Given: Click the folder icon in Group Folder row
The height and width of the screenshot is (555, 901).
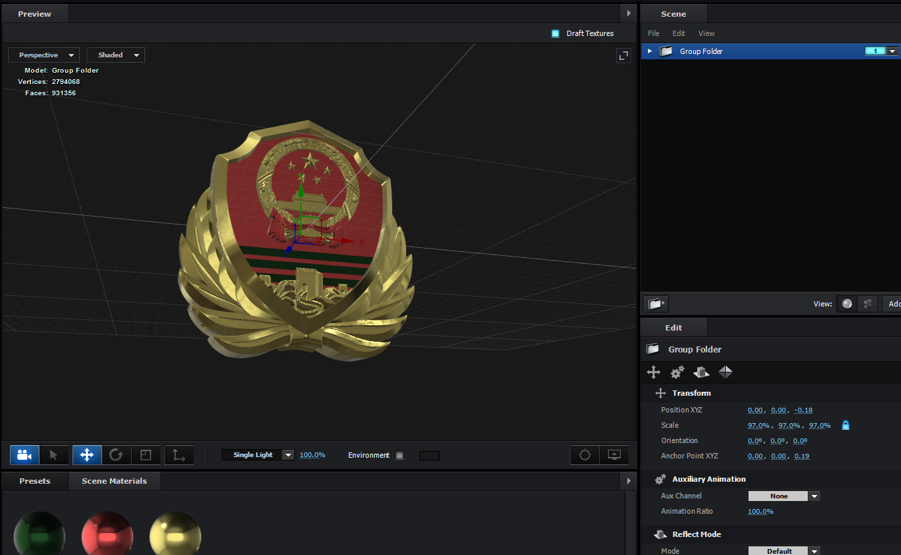Looking at the screenshot, I should point(666,51).
